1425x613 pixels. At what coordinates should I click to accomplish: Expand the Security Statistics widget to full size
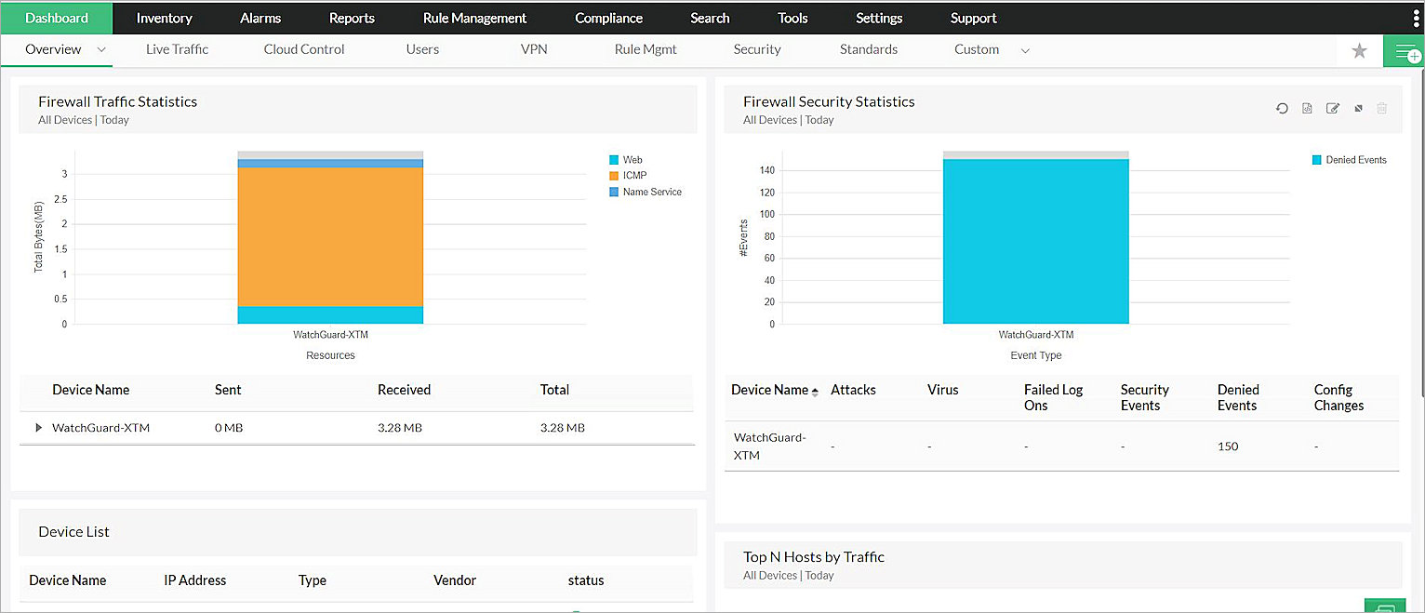(1358, 109)
